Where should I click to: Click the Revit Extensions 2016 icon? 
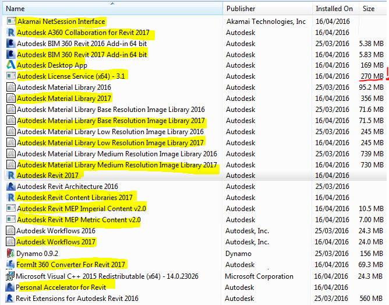10,298
